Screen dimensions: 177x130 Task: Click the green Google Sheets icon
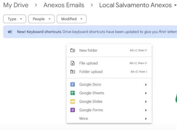(x=73, y=93)
